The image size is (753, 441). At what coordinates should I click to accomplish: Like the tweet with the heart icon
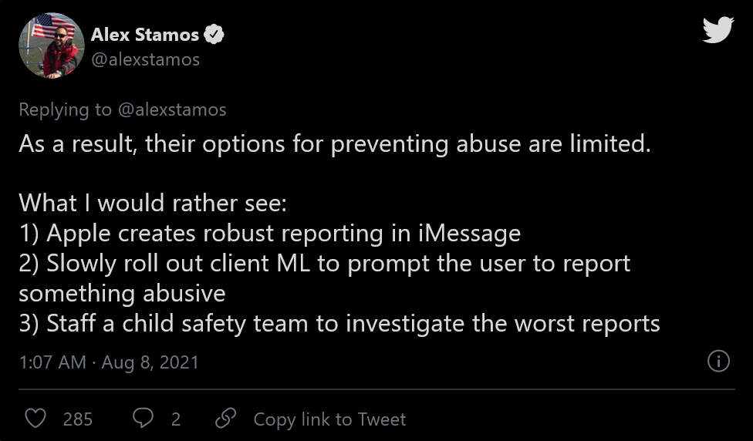click(35, 419)
